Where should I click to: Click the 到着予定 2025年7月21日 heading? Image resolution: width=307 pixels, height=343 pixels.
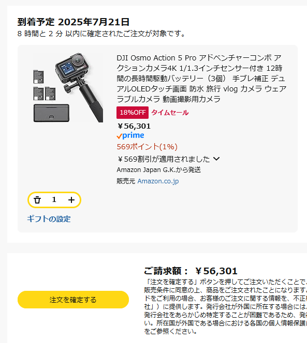pyautogui.click(x=73, y=22)
